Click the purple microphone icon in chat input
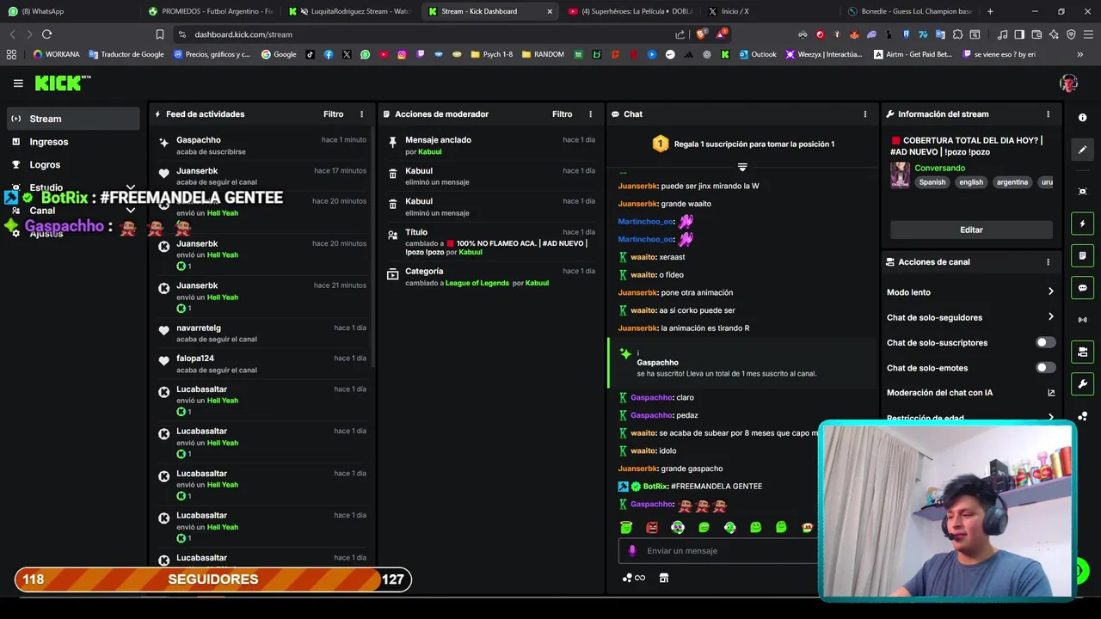 click(632, 551)
